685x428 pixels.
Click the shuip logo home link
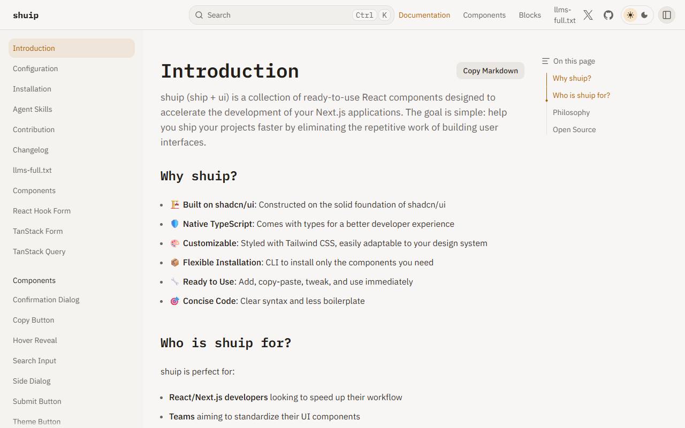[x=26, y=15]
